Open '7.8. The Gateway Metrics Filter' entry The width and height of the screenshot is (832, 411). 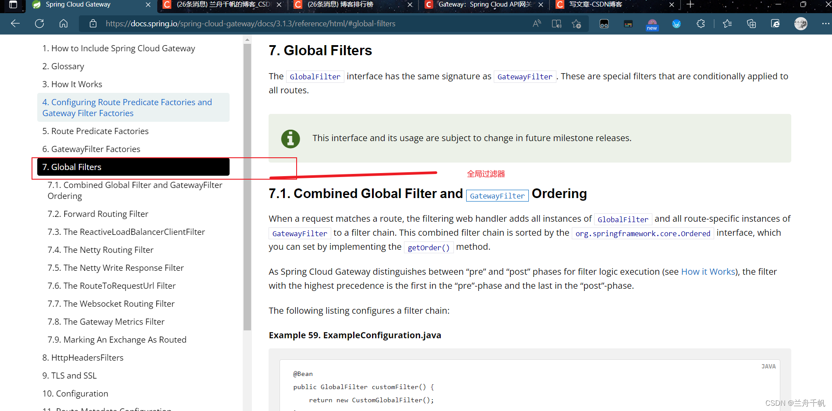tap(106, 322)
